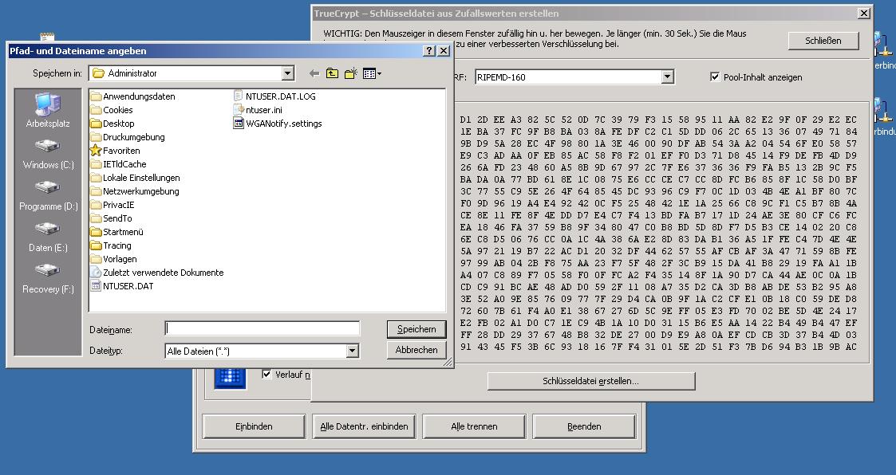Open Arbeitsplatz in the places bar
The height and width of the screenshot is (475, 896).
pyautogui.click(x=48, y=111)
